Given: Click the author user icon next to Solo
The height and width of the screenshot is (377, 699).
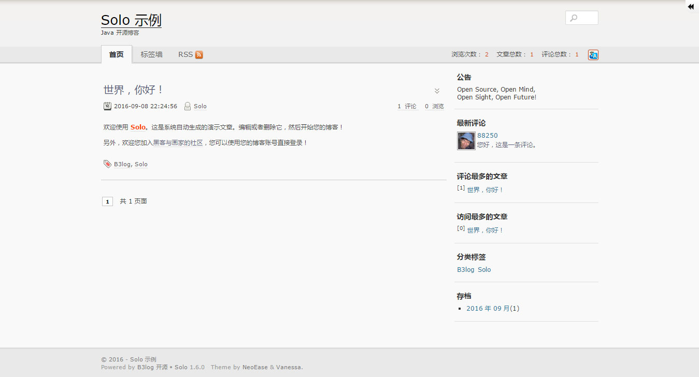Looking at the screenshot, I should [188, 106].
